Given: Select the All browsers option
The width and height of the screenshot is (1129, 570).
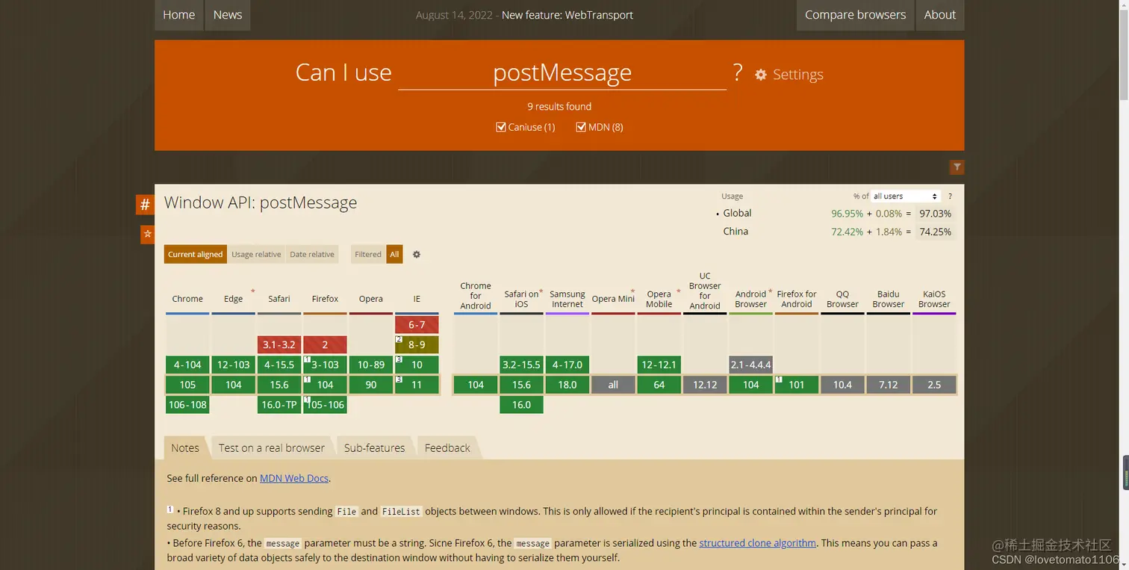Looking at the screenshot, I should [x=394, y=255].
